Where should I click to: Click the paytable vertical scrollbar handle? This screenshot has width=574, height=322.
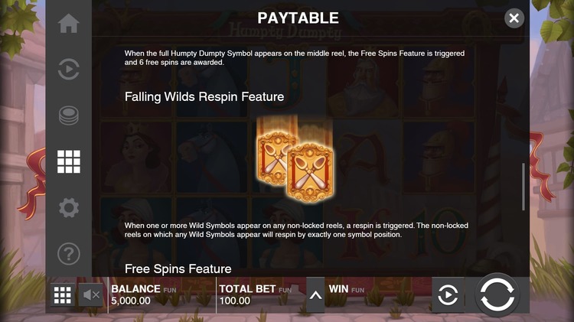[x=523, y=187]
